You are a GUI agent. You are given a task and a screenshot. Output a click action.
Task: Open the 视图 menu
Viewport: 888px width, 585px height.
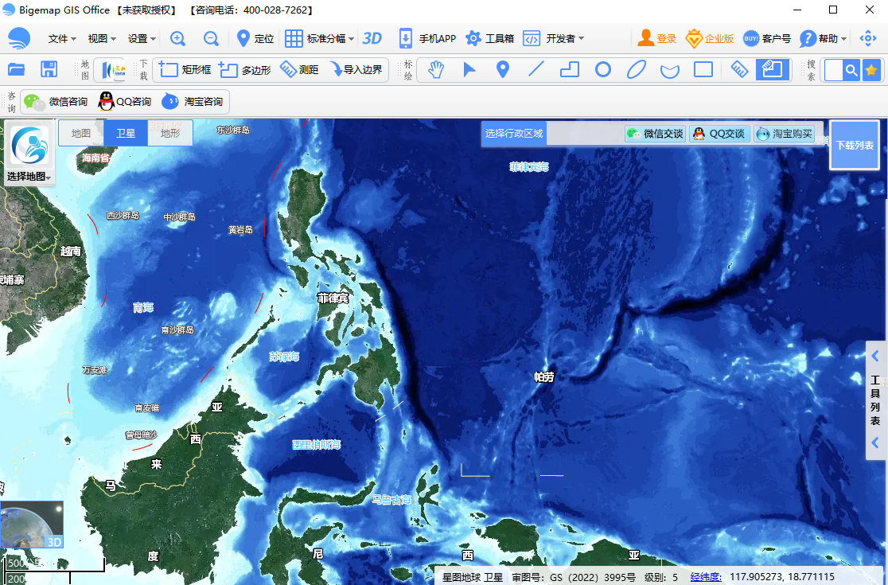101,38
